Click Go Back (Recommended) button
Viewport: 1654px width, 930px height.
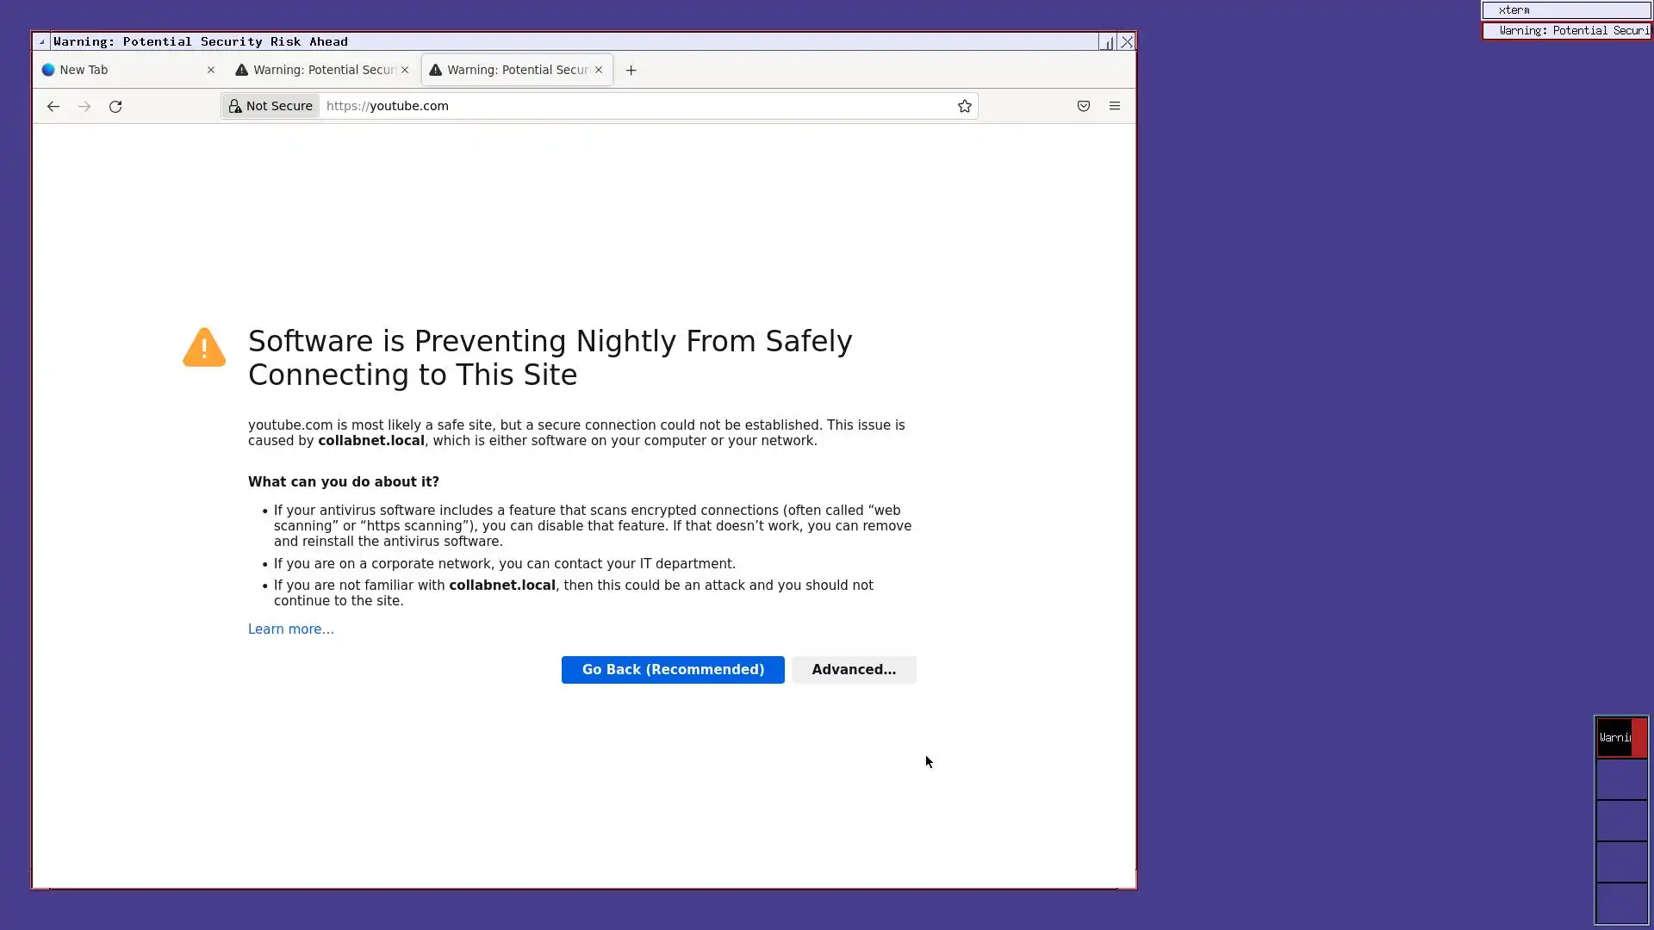pos(672,670)
